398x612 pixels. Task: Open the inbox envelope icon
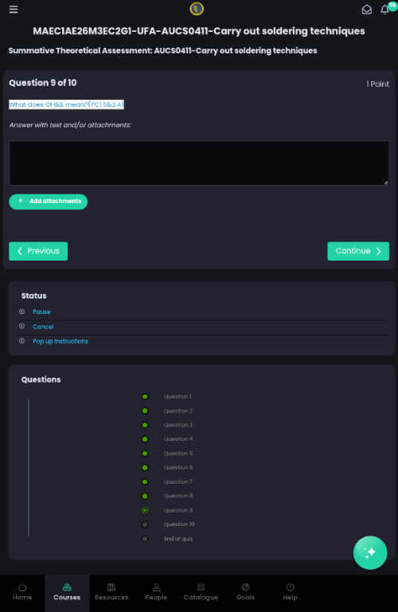tap(366, 10)
